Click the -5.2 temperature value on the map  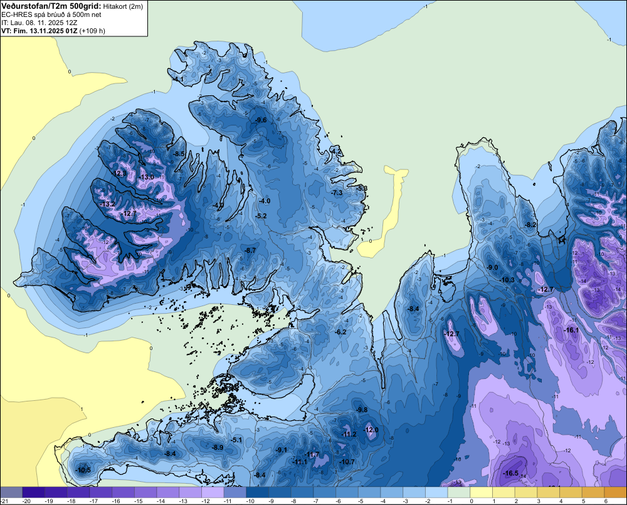261,216
